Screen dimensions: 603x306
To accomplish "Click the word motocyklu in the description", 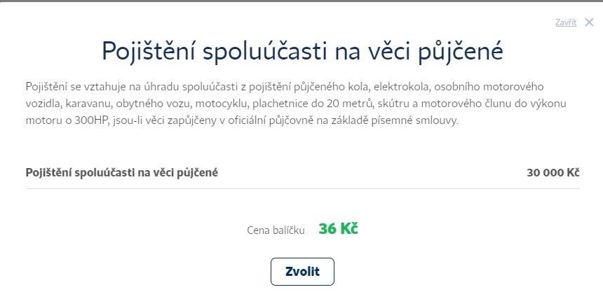I will pos(222,104).
